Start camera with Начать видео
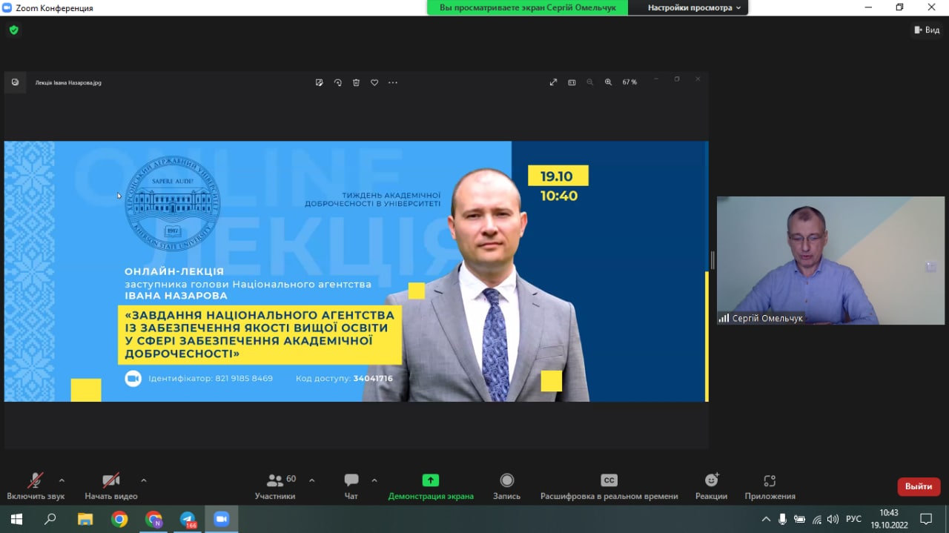The height and width of the screenshot is (533, 949). click(111, 486)
